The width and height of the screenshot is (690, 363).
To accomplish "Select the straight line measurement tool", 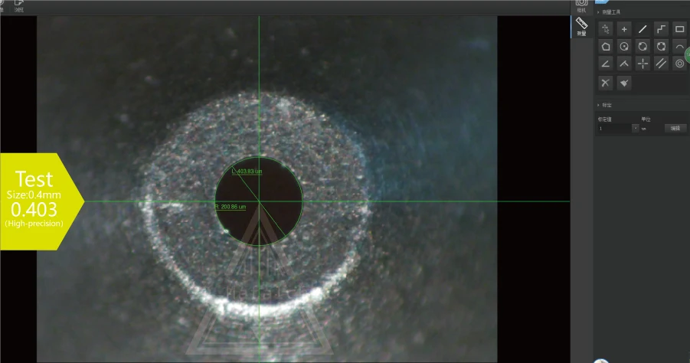I will click(x=643, y=29).
